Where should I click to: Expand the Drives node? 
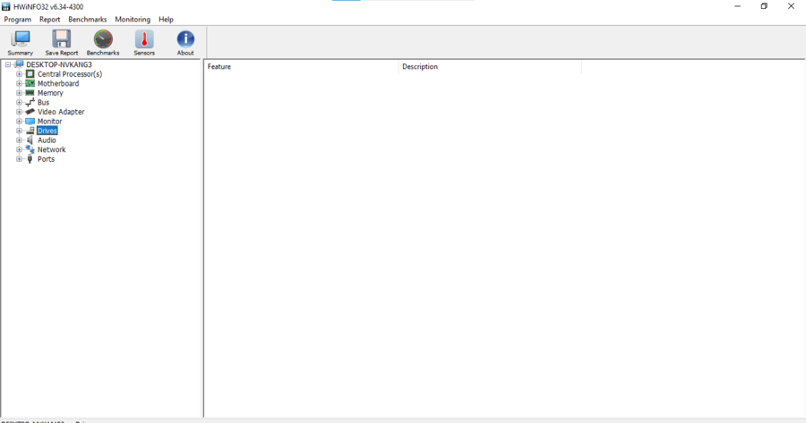click(19, 131)
